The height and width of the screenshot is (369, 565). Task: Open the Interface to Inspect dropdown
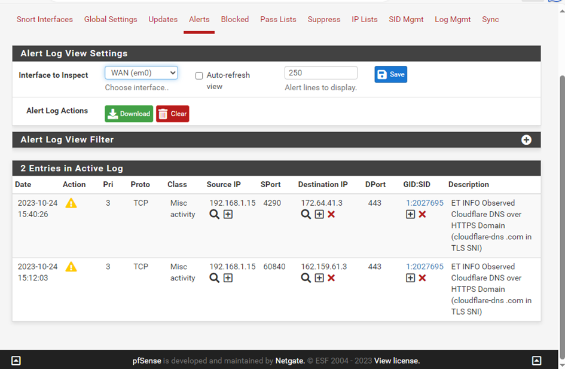[141, 72]
